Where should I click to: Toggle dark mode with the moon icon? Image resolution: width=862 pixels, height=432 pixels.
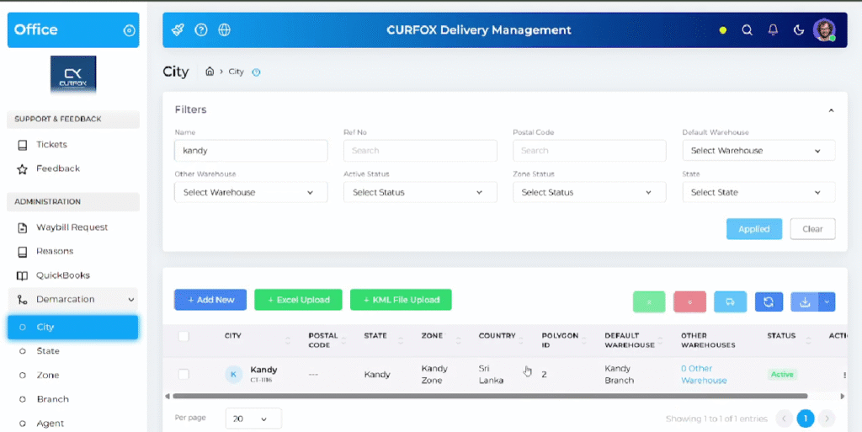[x=799, y=30]
